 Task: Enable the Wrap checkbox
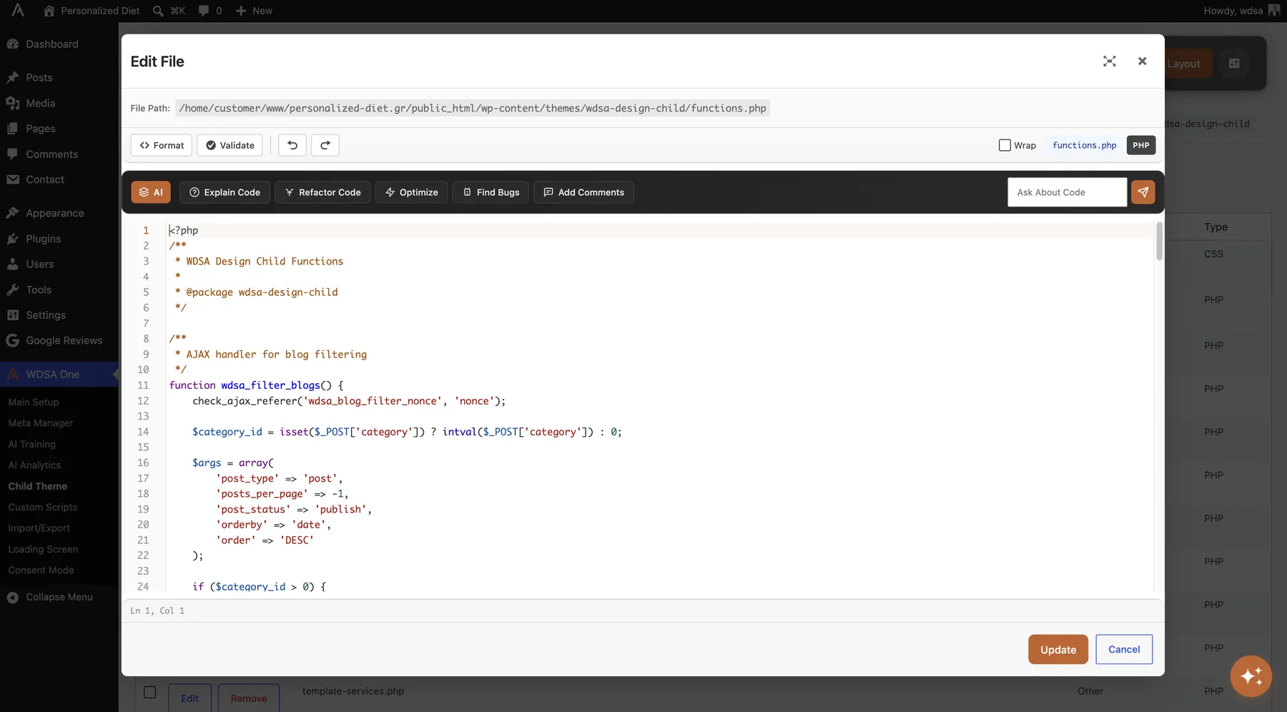1005,145
